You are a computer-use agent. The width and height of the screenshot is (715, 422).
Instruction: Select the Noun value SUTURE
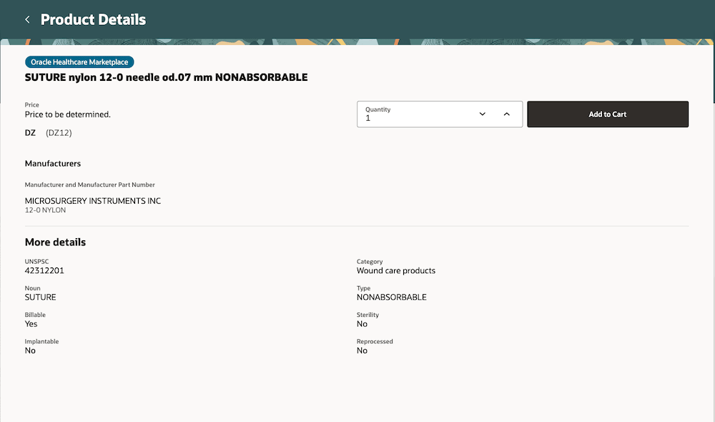[40, 297]
